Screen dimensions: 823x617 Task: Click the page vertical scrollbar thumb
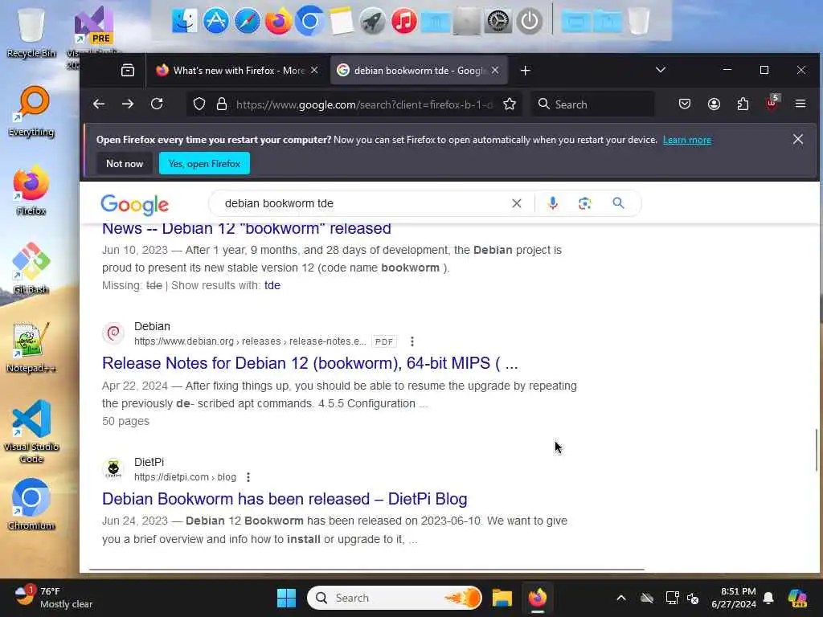[817, 450]
